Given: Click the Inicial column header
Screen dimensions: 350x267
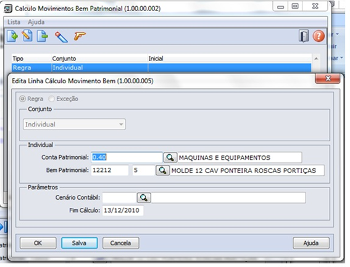Looking at the screenshot, I should click(x=230, y=59).
